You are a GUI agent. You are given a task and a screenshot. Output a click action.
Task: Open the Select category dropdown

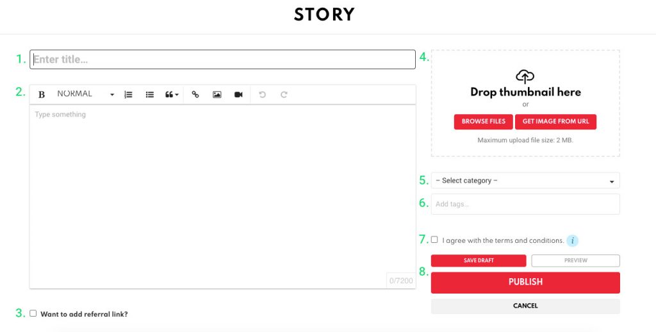(x=525, y=181)
